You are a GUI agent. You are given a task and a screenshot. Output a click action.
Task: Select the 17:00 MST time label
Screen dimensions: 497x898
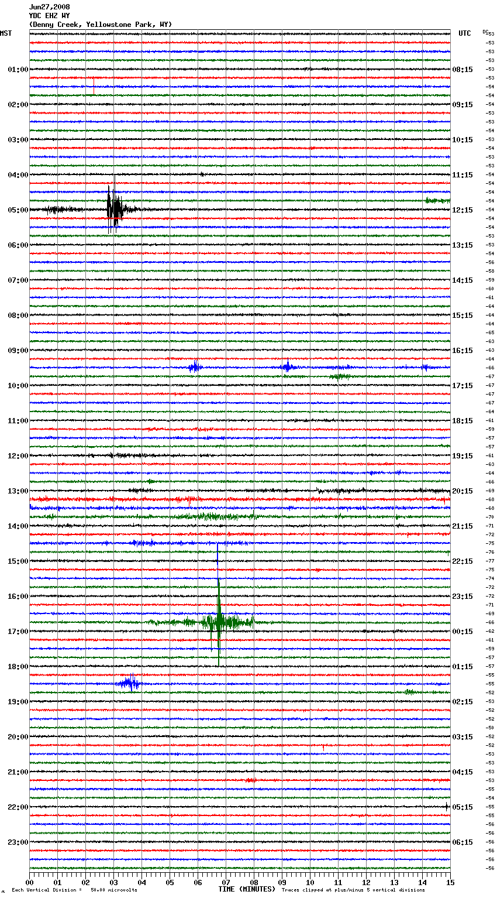click(18, 632)
